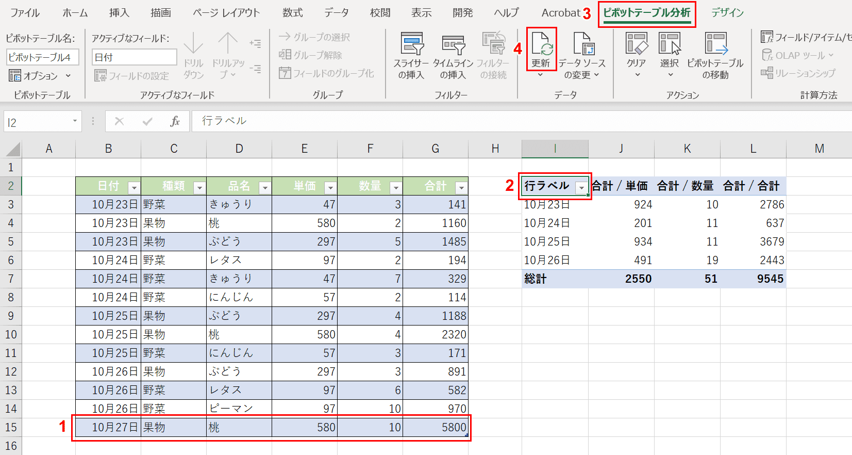Click the ドリルアップ arrow icon
This screenshot has width=852, height=455.
click(x=227, y=43)
